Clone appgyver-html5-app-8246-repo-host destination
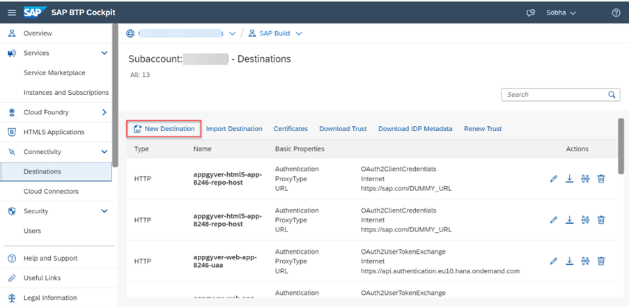629x306 pixels. [585, 178]
